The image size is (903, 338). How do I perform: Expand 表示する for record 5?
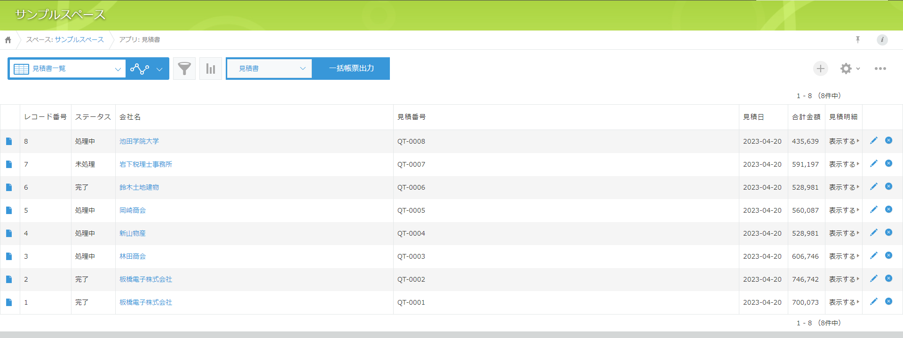[x=844, y=210]
